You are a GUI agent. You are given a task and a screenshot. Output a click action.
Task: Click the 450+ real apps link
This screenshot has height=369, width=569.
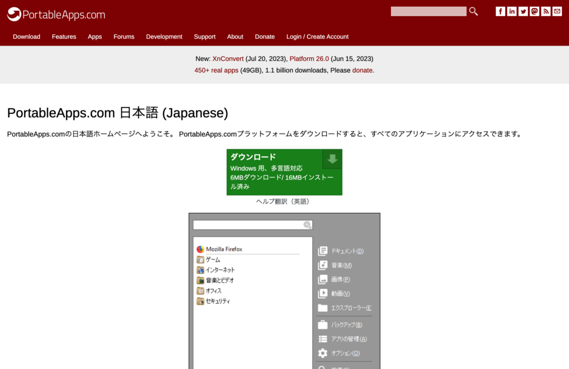tap(216, 71)
